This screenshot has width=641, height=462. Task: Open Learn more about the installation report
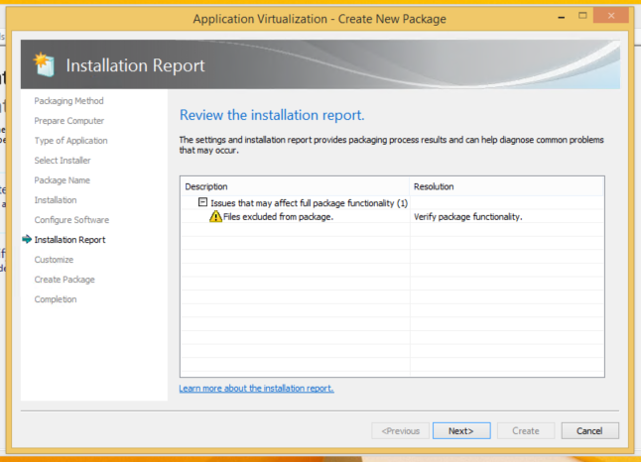click(x=256, y=389)
